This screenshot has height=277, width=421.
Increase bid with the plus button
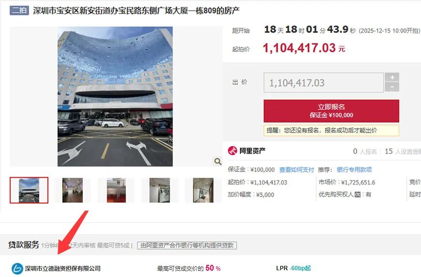(x=392, y=77)
